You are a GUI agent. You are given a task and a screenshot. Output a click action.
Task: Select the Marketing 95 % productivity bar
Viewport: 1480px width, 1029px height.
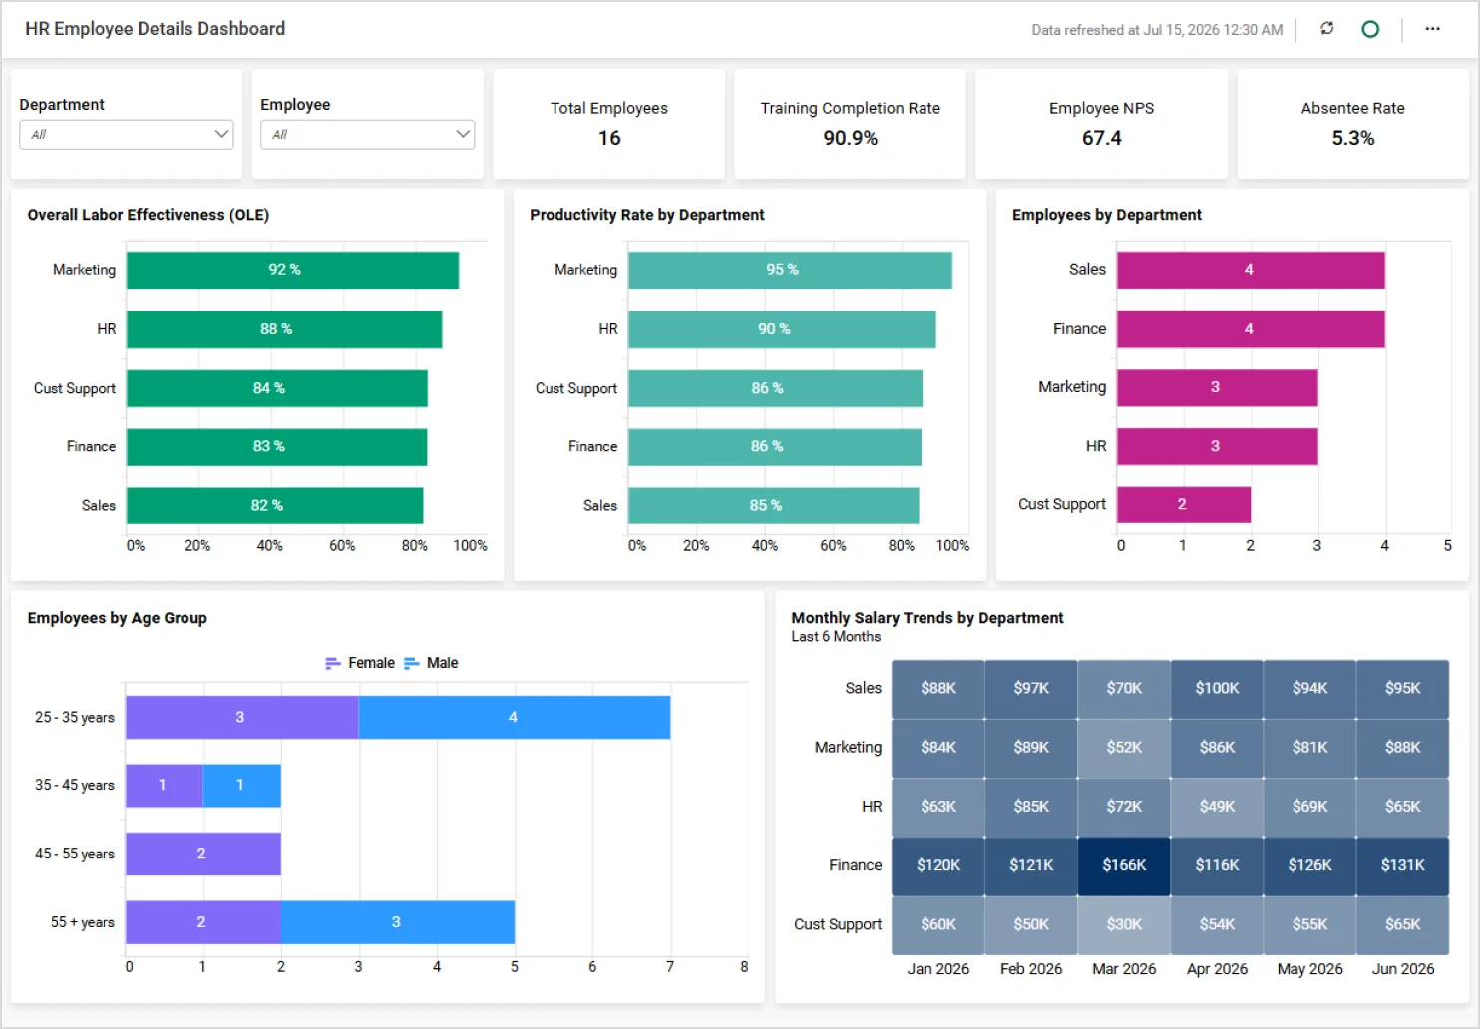[x=790, y=270]
